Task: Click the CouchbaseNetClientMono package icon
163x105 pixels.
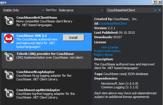Action: (x=9, y=21)
